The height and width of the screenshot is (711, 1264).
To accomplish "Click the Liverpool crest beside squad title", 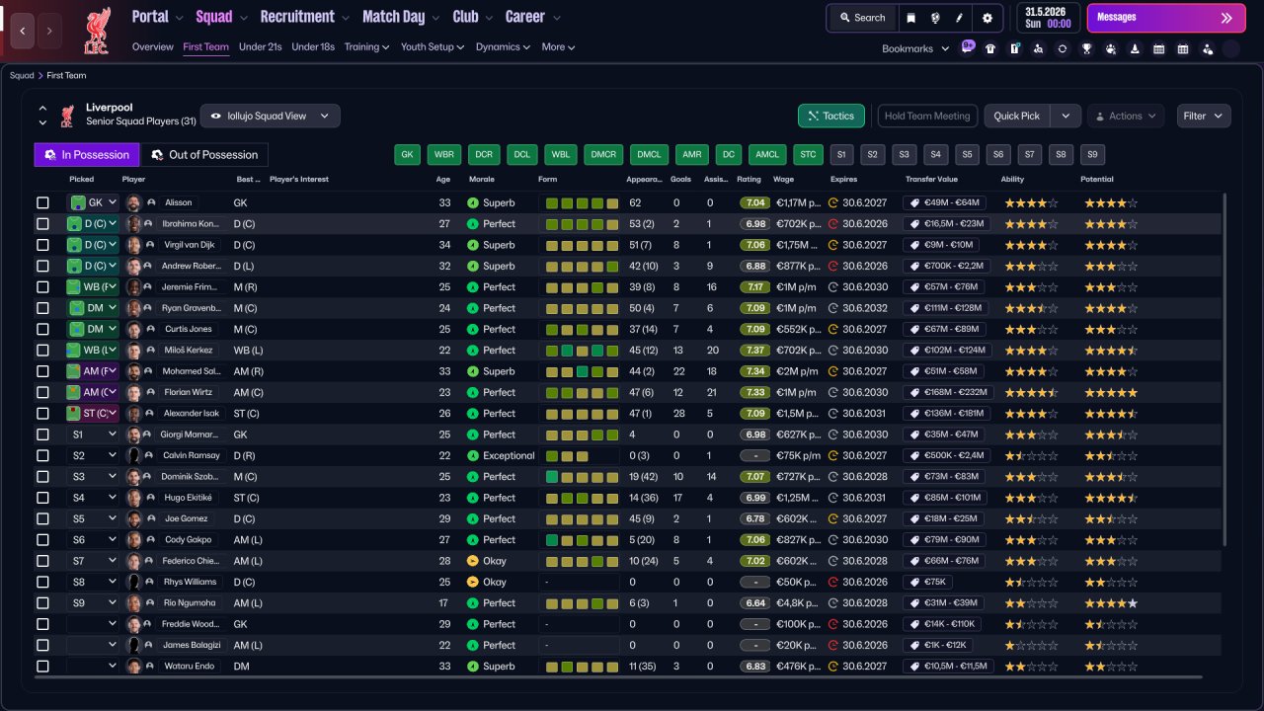I will (67, 116).
